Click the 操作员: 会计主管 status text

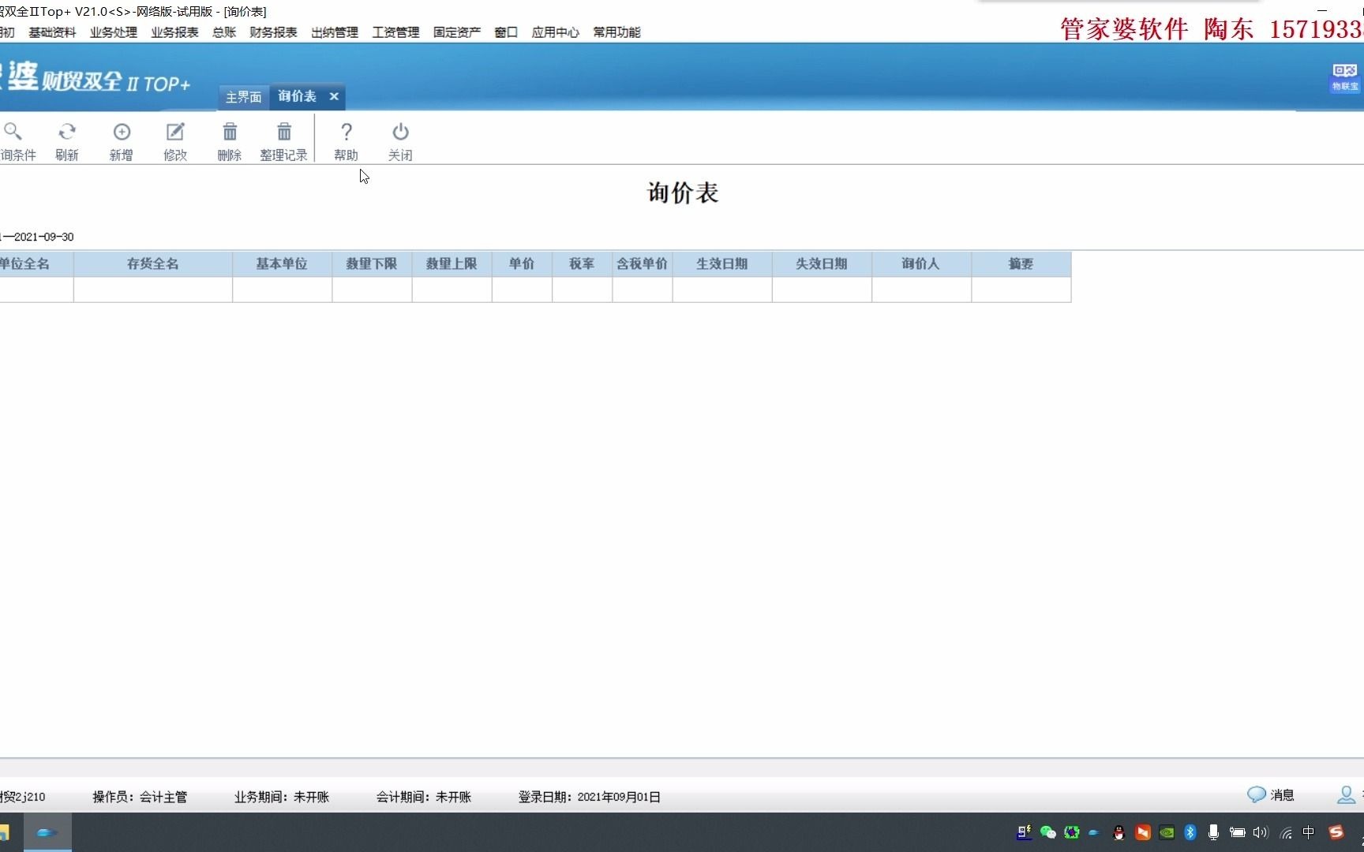140,797
